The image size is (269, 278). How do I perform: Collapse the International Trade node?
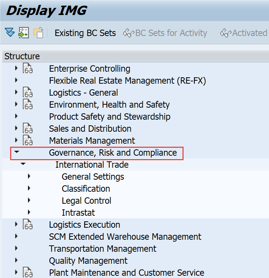[x=23, y=164]
